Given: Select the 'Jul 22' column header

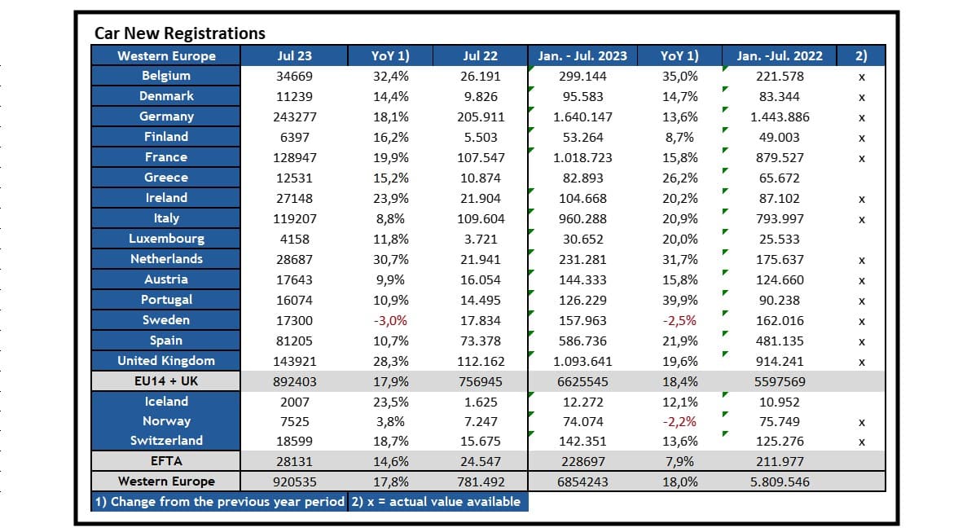Looking at the screenshot, I should [480, 56].
